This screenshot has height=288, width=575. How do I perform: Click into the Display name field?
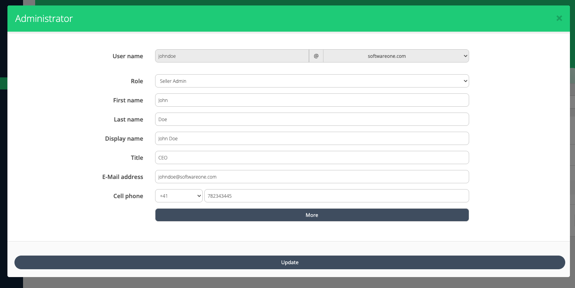312,138
